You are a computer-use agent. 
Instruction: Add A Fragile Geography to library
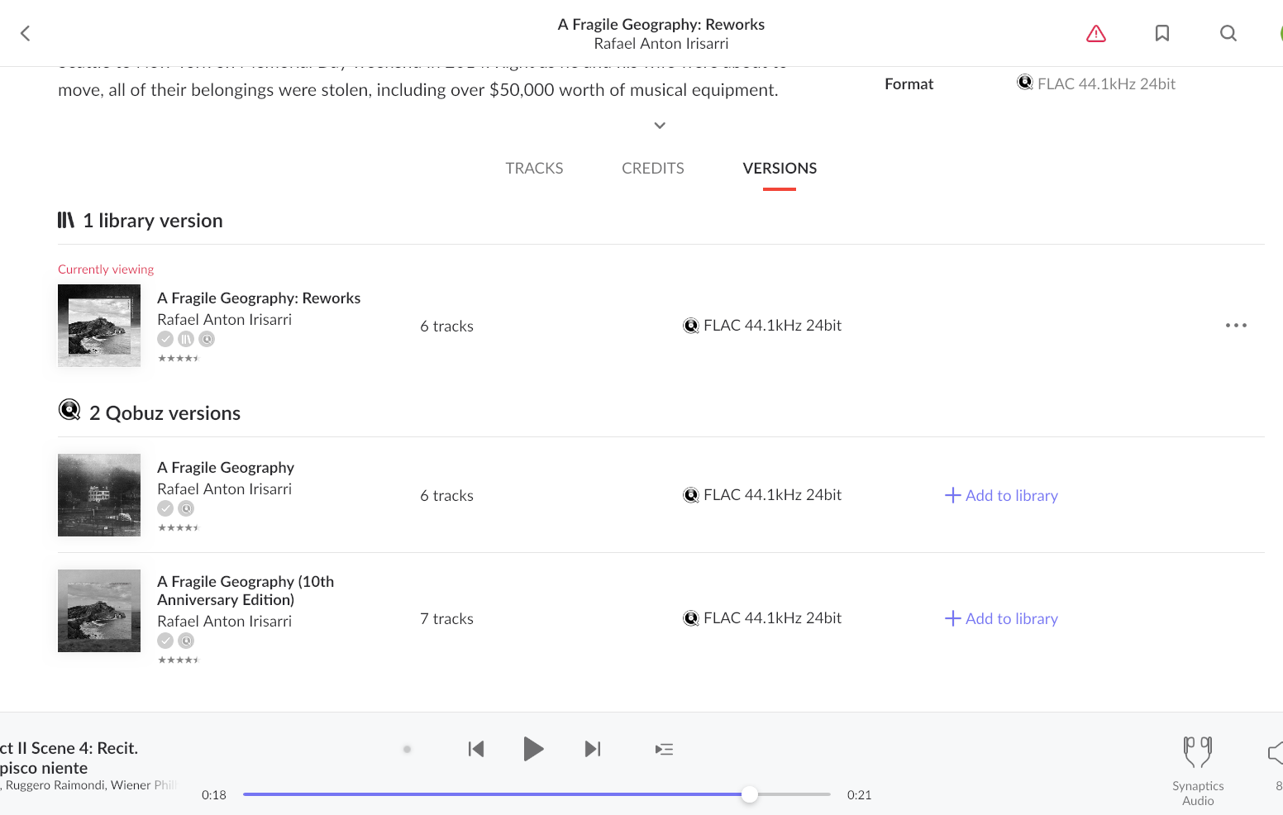click(1001, 495)
